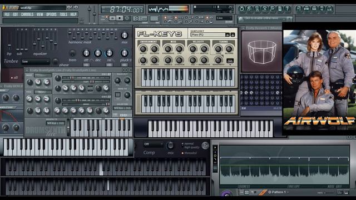Click the trem knob
The image size is (356, 200).
(x=72, y=53)
